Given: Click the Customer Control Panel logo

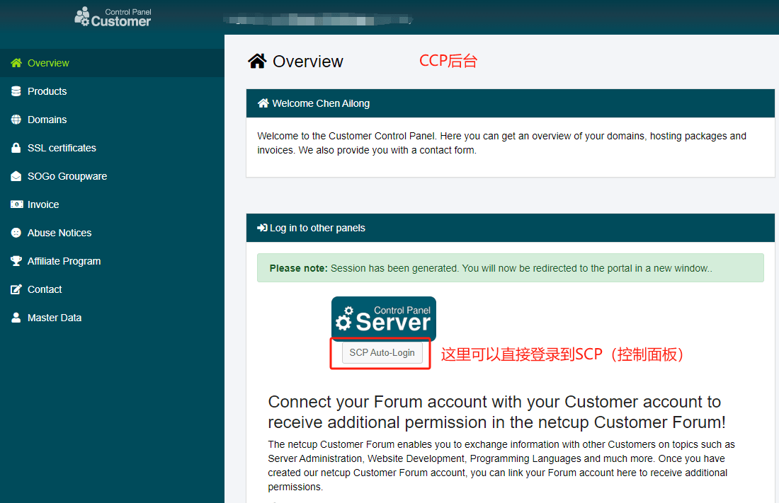Looking at the screenshot, I should (113, 17).
